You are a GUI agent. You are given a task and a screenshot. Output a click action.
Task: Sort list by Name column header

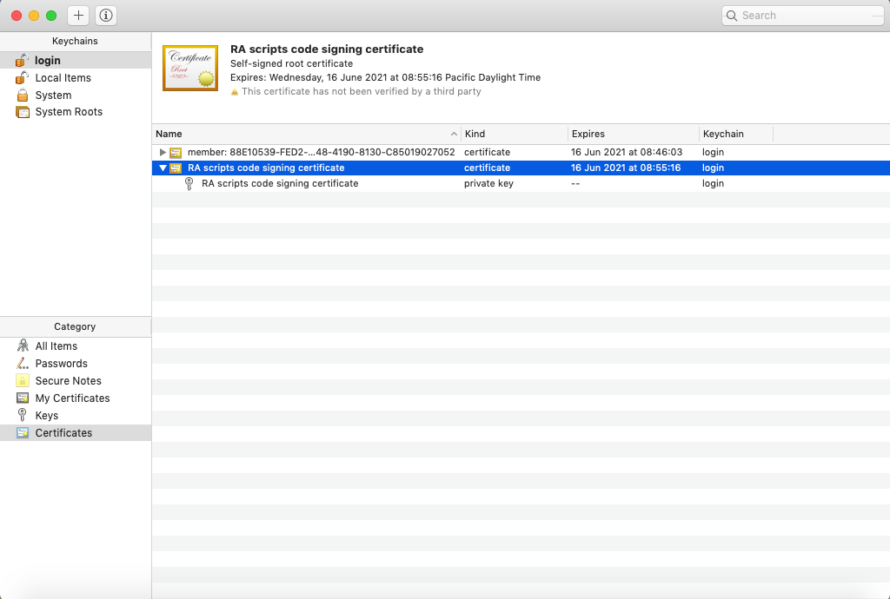304,135
